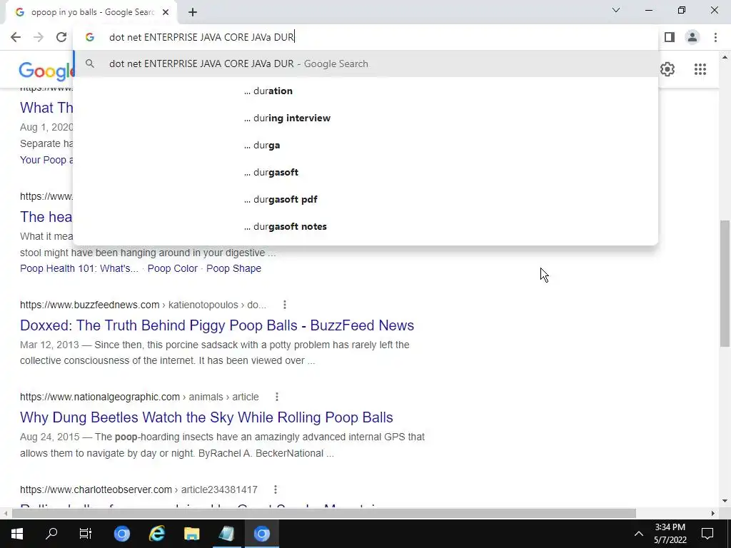Image resolution: width=731 pixels, height=548 pixels.
Task: Open the Windows Start menu
Action: [x=17, y=534]
